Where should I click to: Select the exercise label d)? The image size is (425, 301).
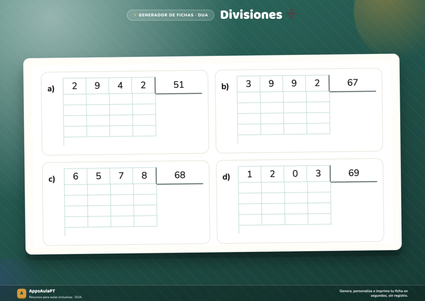tap(226, 177)
